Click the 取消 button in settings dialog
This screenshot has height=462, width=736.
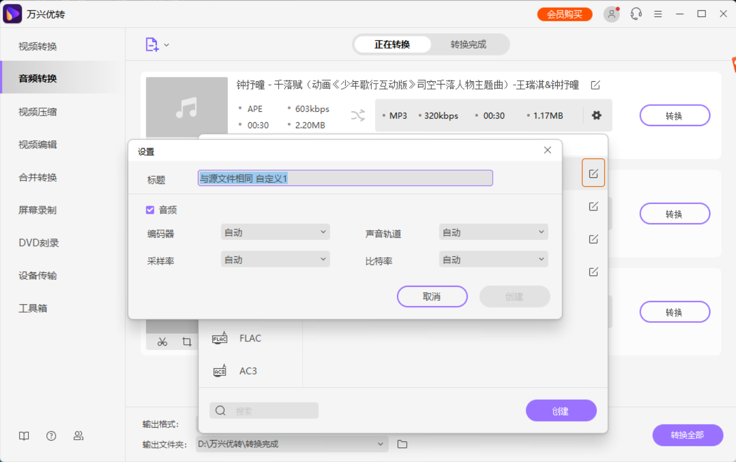pos(432,296)
